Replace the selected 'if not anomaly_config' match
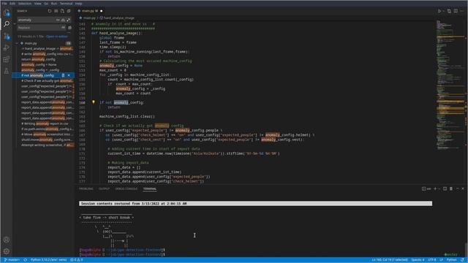The image size is (468, 263). [63, 75]
